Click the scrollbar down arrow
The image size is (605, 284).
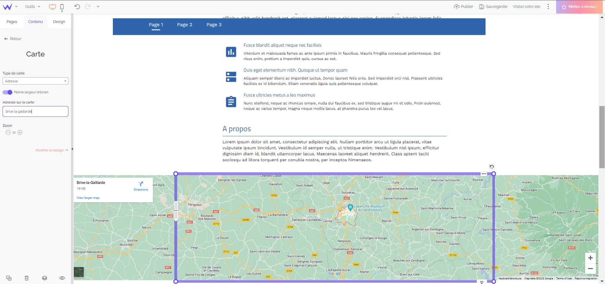602,281
